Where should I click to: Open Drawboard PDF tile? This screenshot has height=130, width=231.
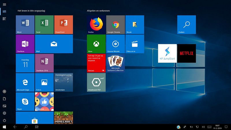[96, 82]
